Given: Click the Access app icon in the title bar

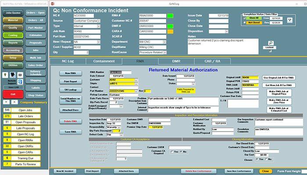Looking at the screenshot, I should (x=53, y=3).
